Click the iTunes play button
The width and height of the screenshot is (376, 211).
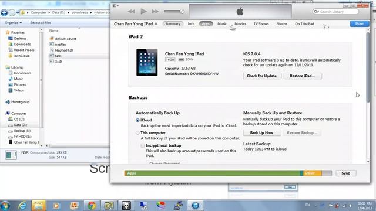(143, 11)
